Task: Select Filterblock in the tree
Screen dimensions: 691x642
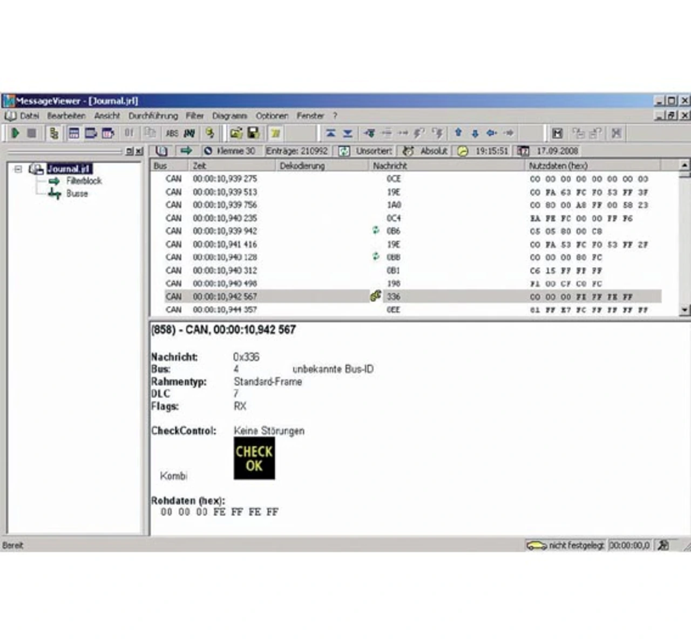Action: coord(84,181)
